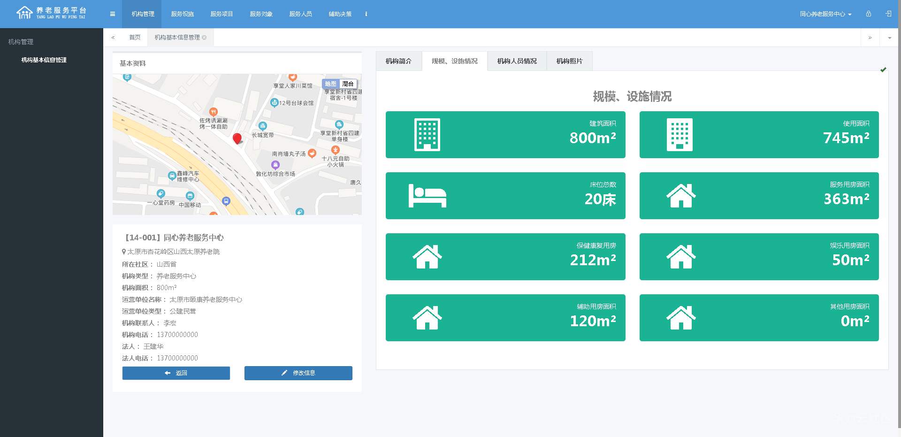Open the 服务人员 top menu
Viewport: 901px width, 437px height.
point(301,14)
